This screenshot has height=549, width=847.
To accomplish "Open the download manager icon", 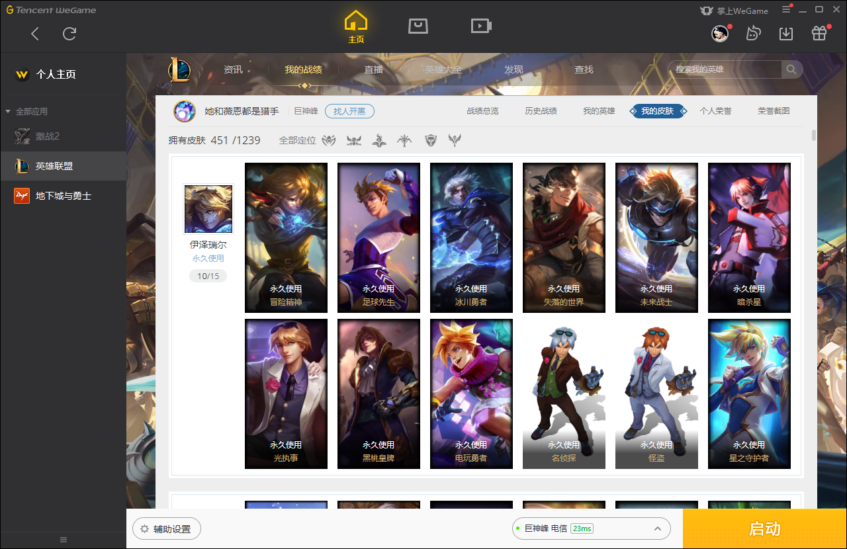I will pos(786,33).
